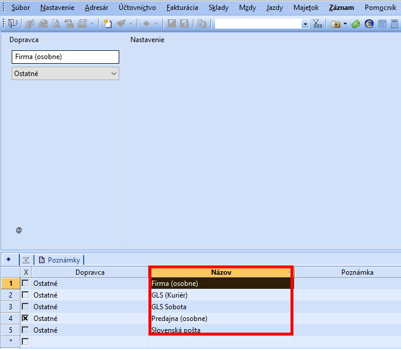Click the @ symbol in Dopravca panel
The image size is (401, 349).
[x=19, y=230]
